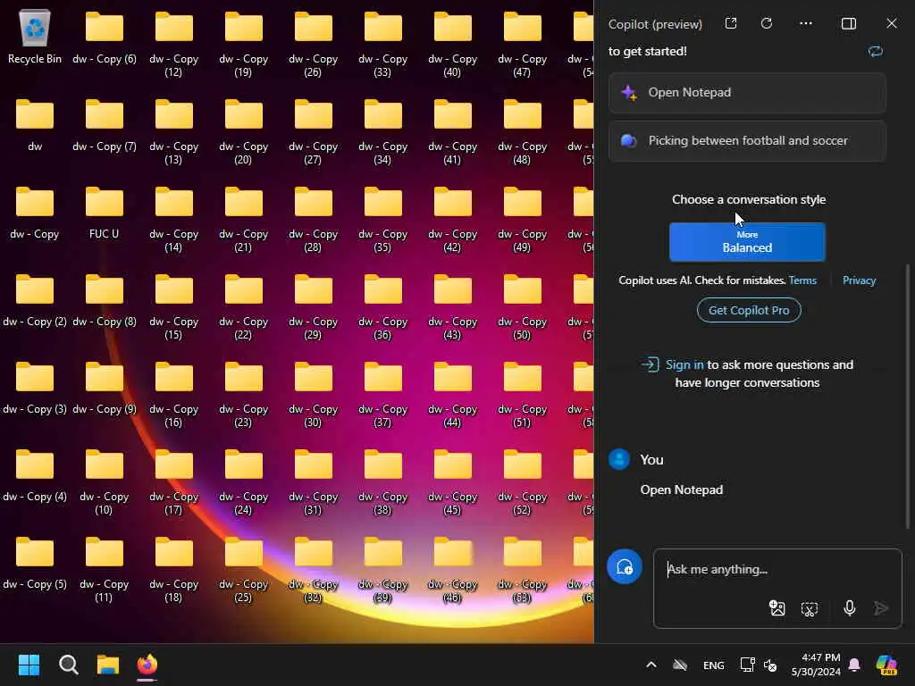Add a screenshot to the Copilot prompt
915x686 pixels.
810,609
